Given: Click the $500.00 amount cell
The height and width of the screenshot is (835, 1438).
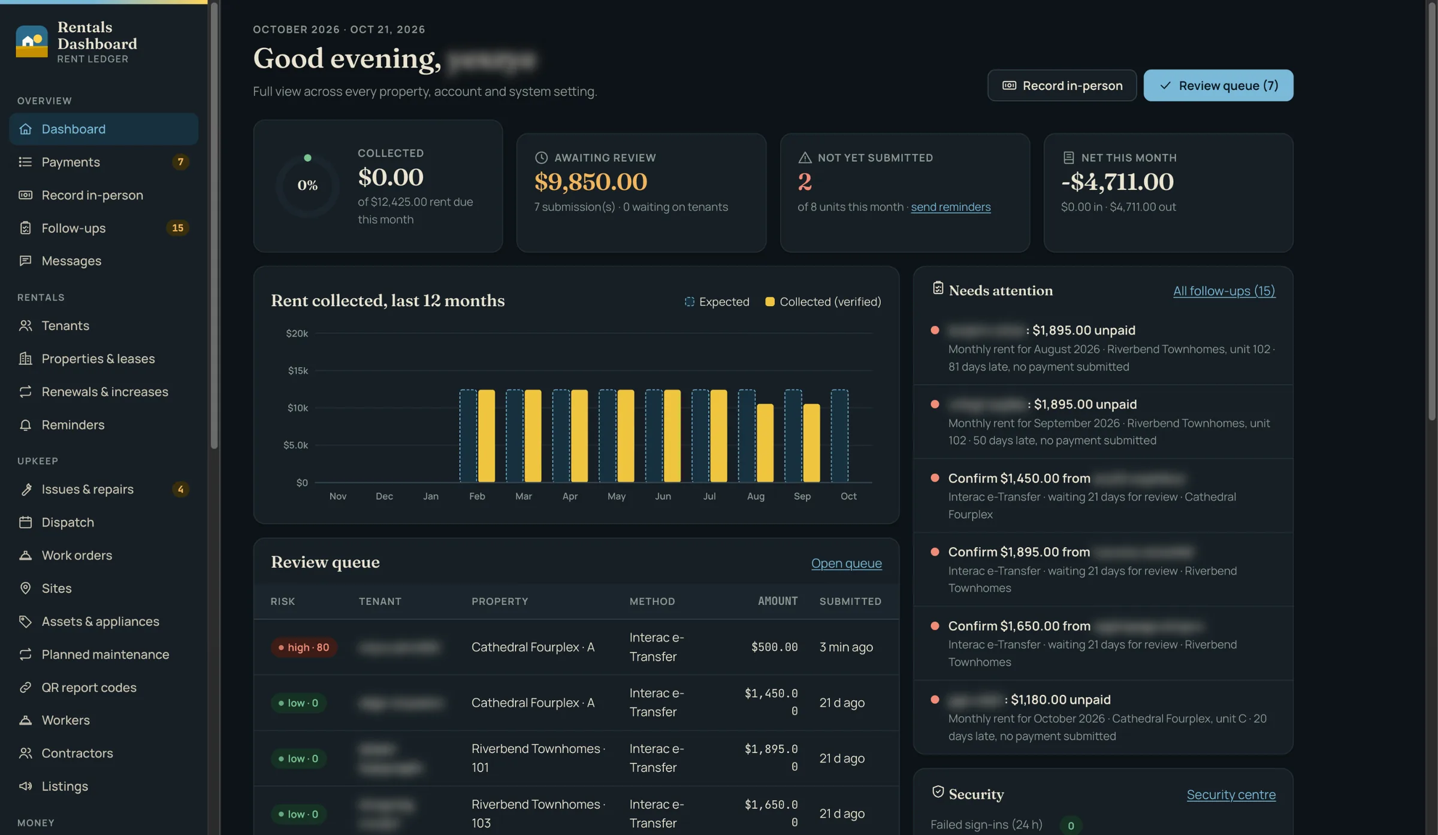Looking at the screenshot, I should coord(774,647).
